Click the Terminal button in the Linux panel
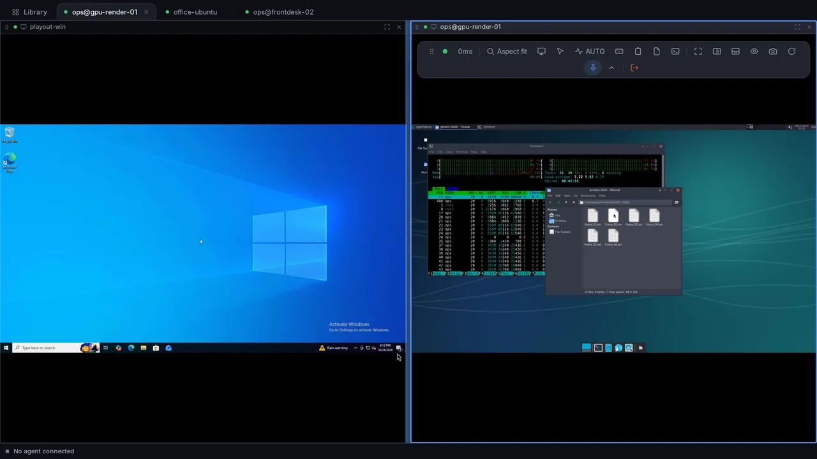 click(488, 127)
